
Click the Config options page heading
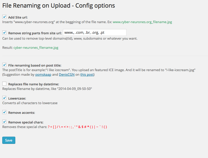(59, 5)
